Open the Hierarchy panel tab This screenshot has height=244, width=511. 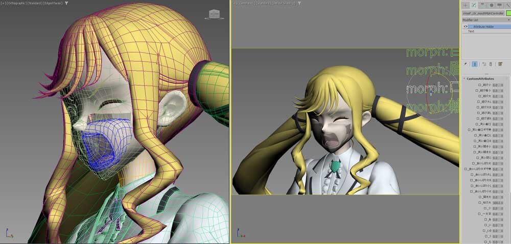[482, 5]
